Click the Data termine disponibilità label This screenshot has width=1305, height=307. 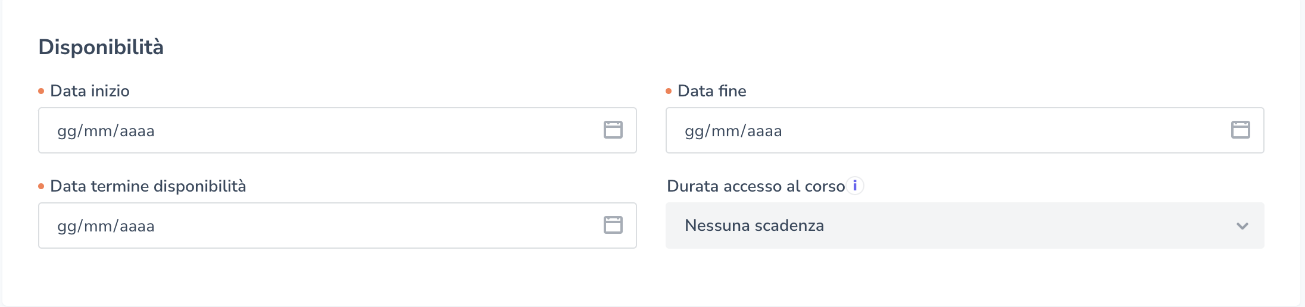point(148,186)
